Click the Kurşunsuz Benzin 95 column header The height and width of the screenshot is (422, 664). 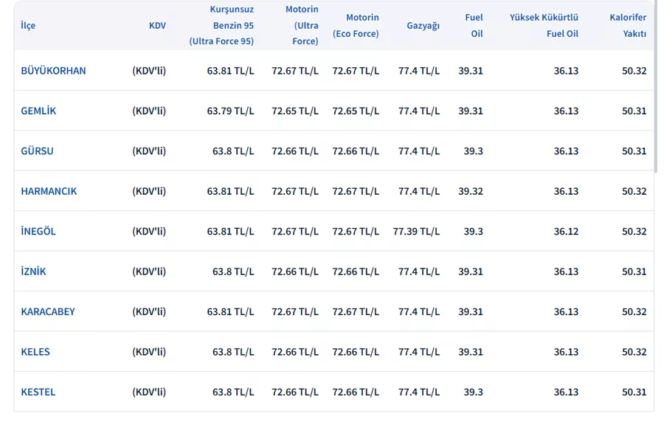point(221,25)
